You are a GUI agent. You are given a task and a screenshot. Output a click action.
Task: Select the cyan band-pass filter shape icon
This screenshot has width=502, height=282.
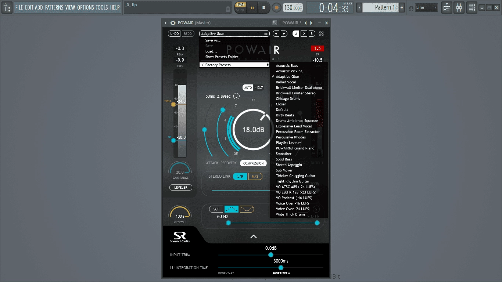click(232, 209)
